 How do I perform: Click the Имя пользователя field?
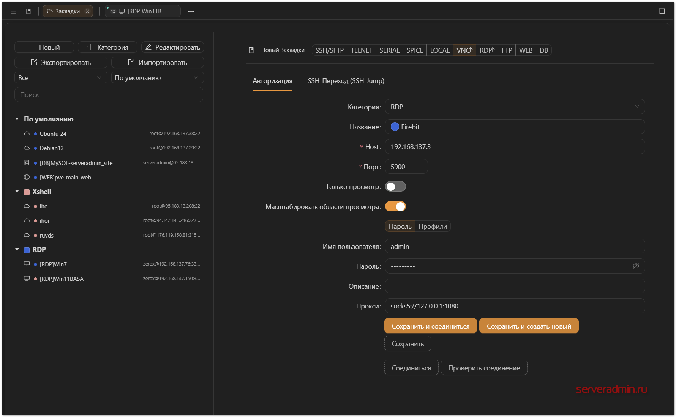515,246
